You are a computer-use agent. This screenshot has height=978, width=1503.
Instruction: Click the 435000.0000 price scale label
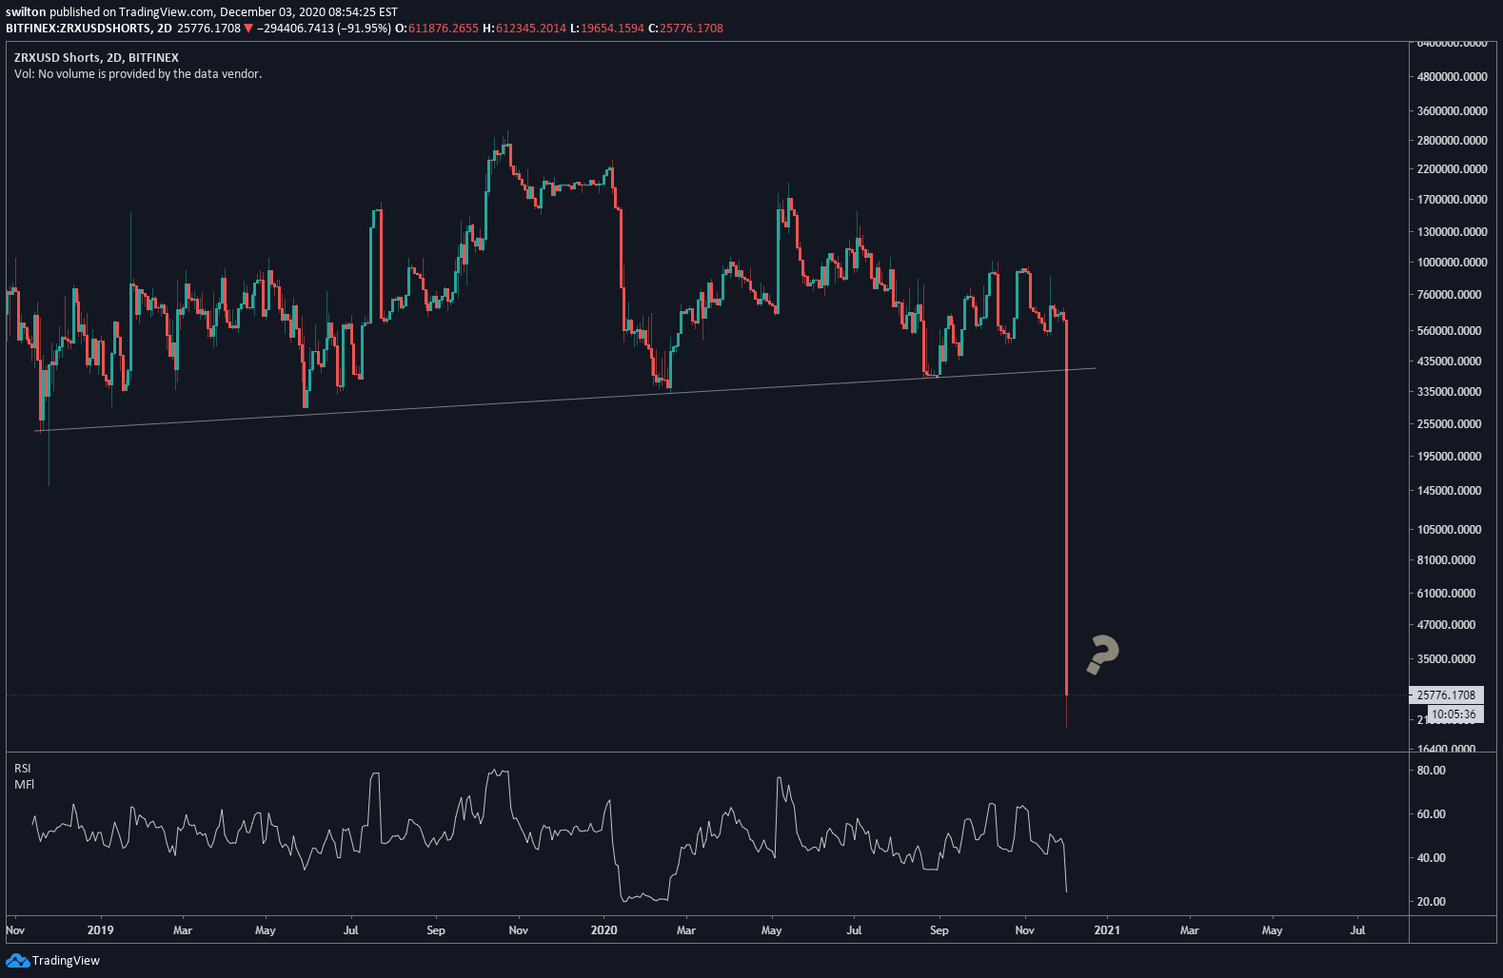[1450, 361]
